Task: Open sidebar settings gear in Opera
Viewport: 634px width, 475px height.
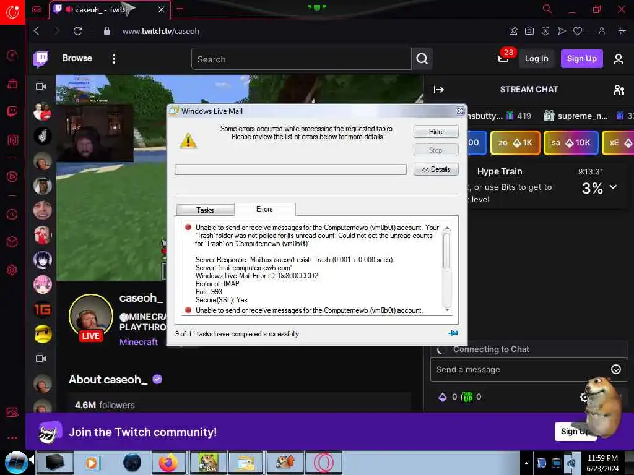Action: tap(12, 270)
